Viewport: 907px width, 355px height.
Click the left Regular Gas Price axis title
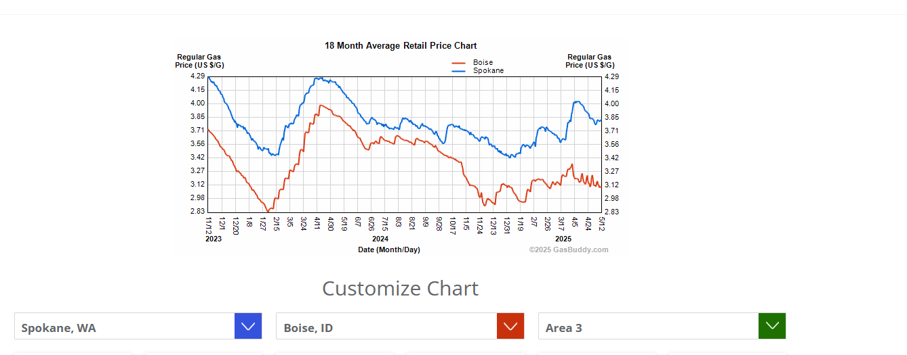199,61
